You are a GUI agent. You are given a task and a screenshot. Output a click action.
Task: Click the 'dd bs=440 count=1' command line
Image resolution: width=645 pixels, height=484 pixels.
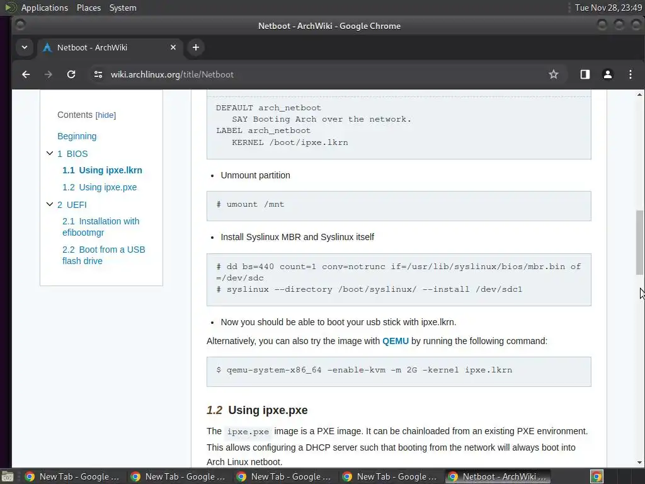[x=399, y=272]
